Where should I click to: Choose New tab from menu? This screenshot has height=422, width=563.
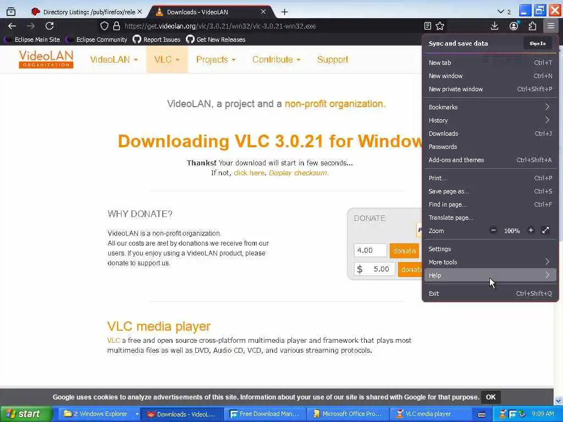pos(490,63)
